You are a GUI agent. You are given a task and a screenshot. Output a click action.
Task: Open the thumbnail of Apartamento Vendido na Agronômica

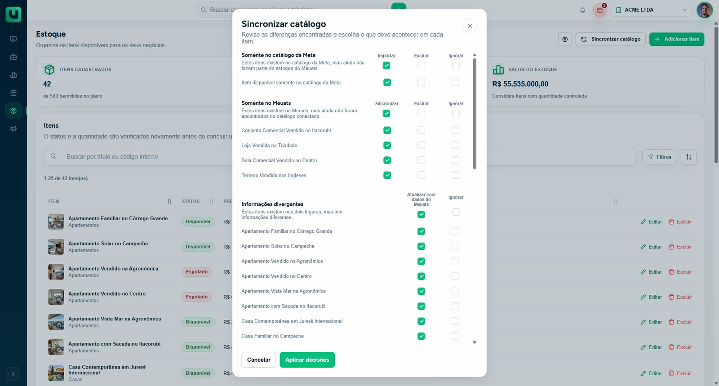[56, 272]
